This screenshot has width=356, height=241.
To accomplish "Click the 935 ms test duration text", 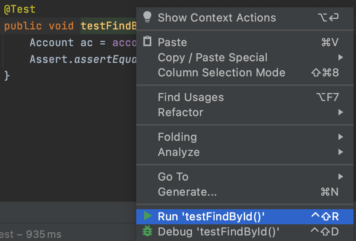I will (44, 234).
